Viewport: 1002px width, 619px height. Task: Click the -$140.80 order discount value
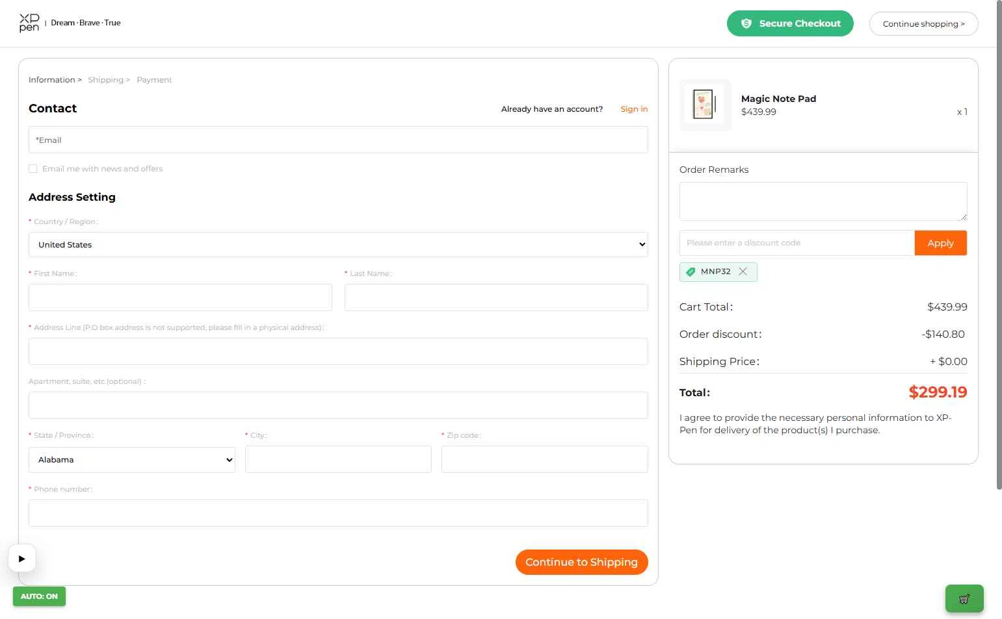click(943, 335)
